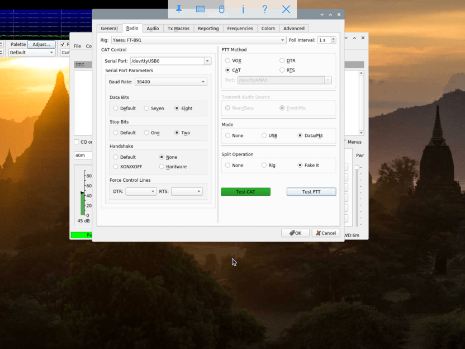This screenshot has height=349, width=465.
Task: Click the question mark help icon
Action: point(264,10)
